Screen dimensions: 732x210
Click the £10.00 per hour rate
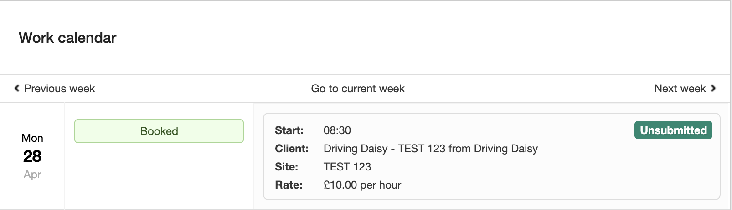[x=362, y=185]
